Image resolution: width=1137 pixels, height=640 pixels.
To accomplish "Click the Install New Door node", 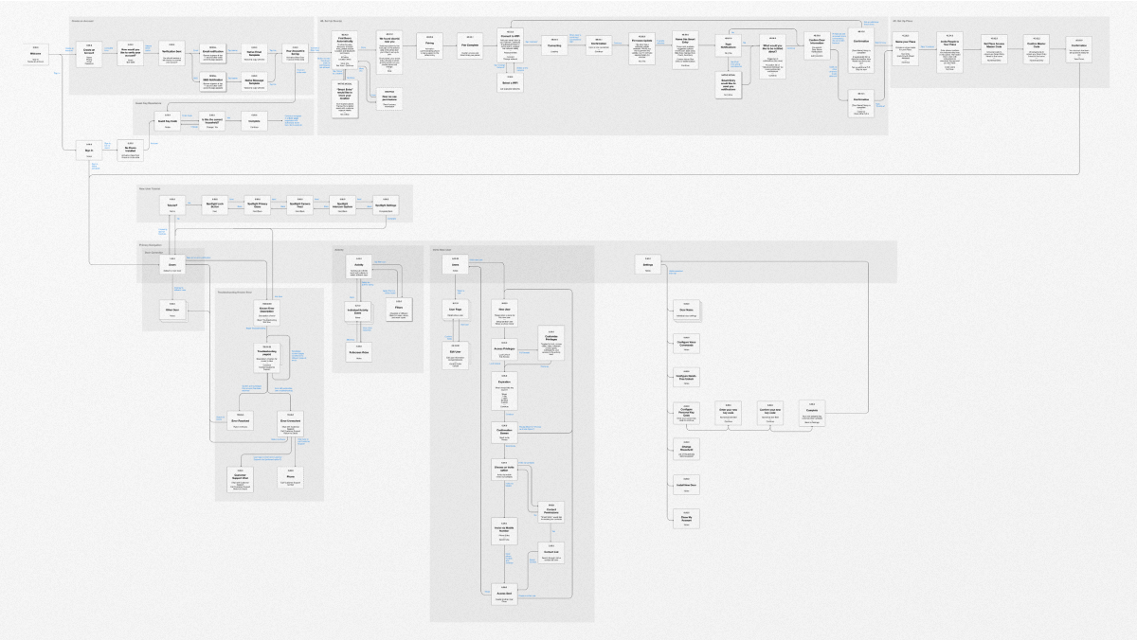I will (685, 486).
